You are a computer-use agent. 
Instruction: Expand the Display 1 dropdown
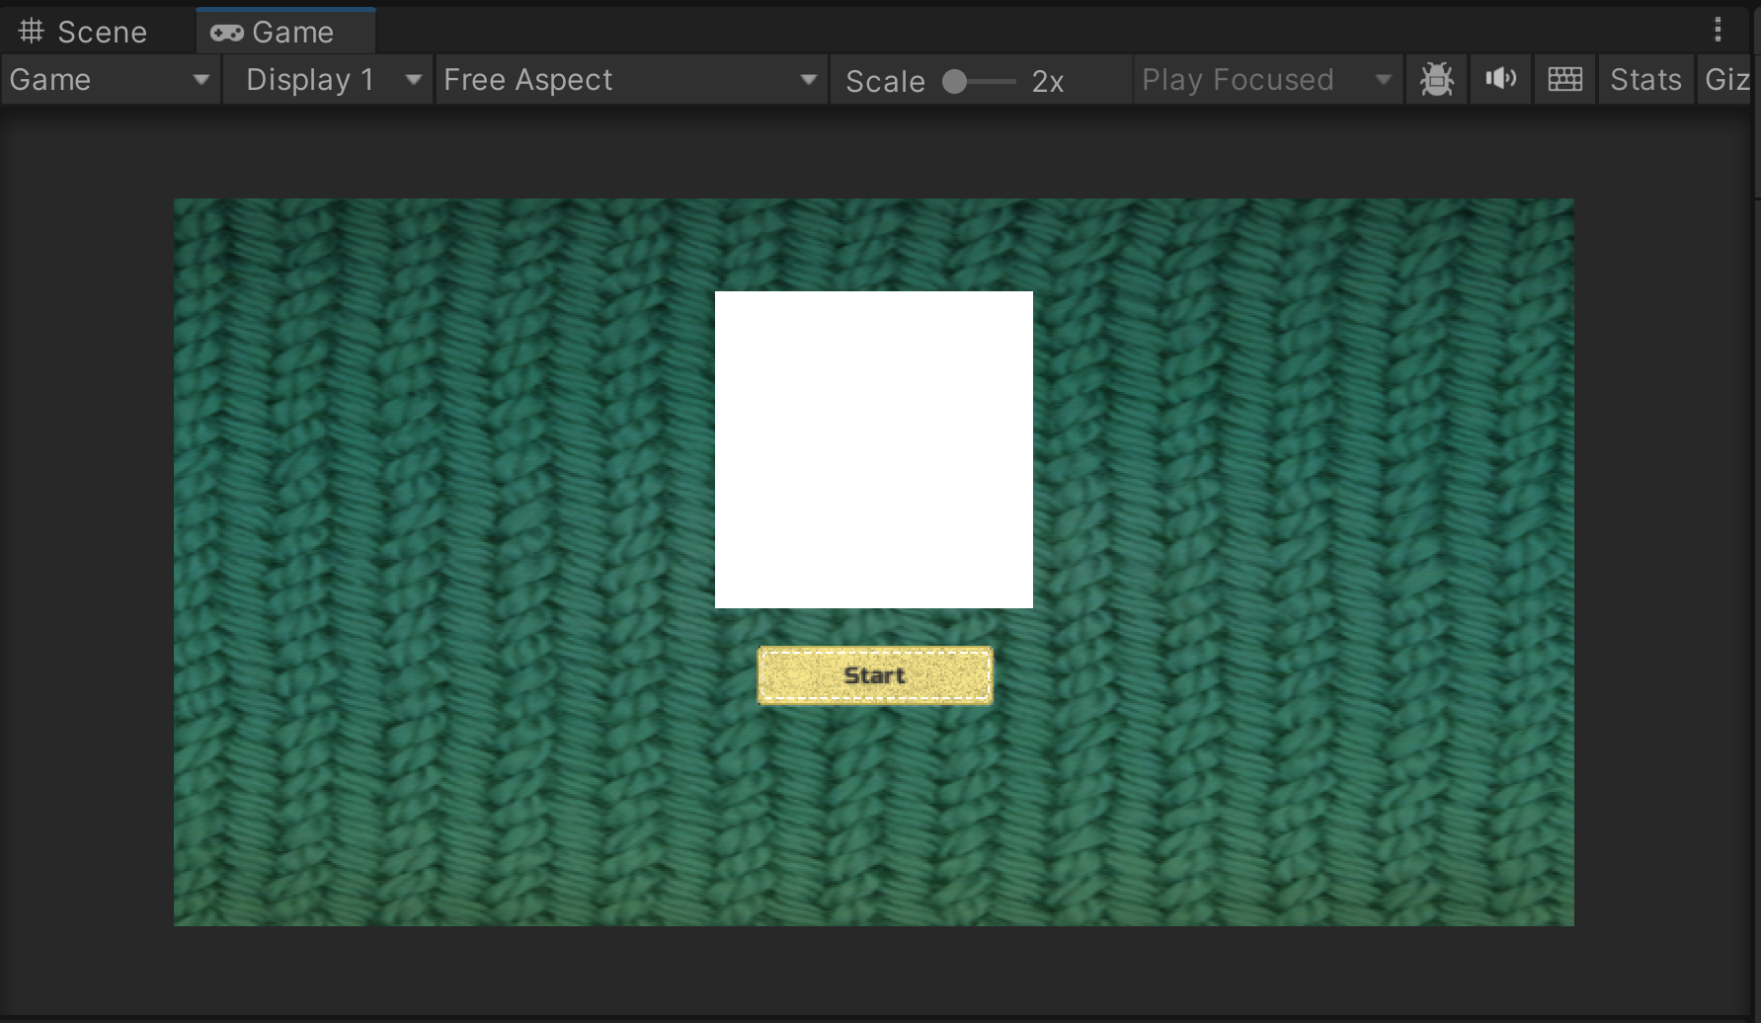[x=329, y=80]
